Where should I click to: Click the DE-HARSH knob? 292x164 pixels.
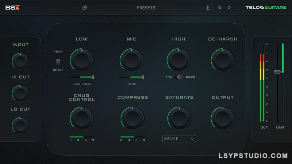pos(223,60)
